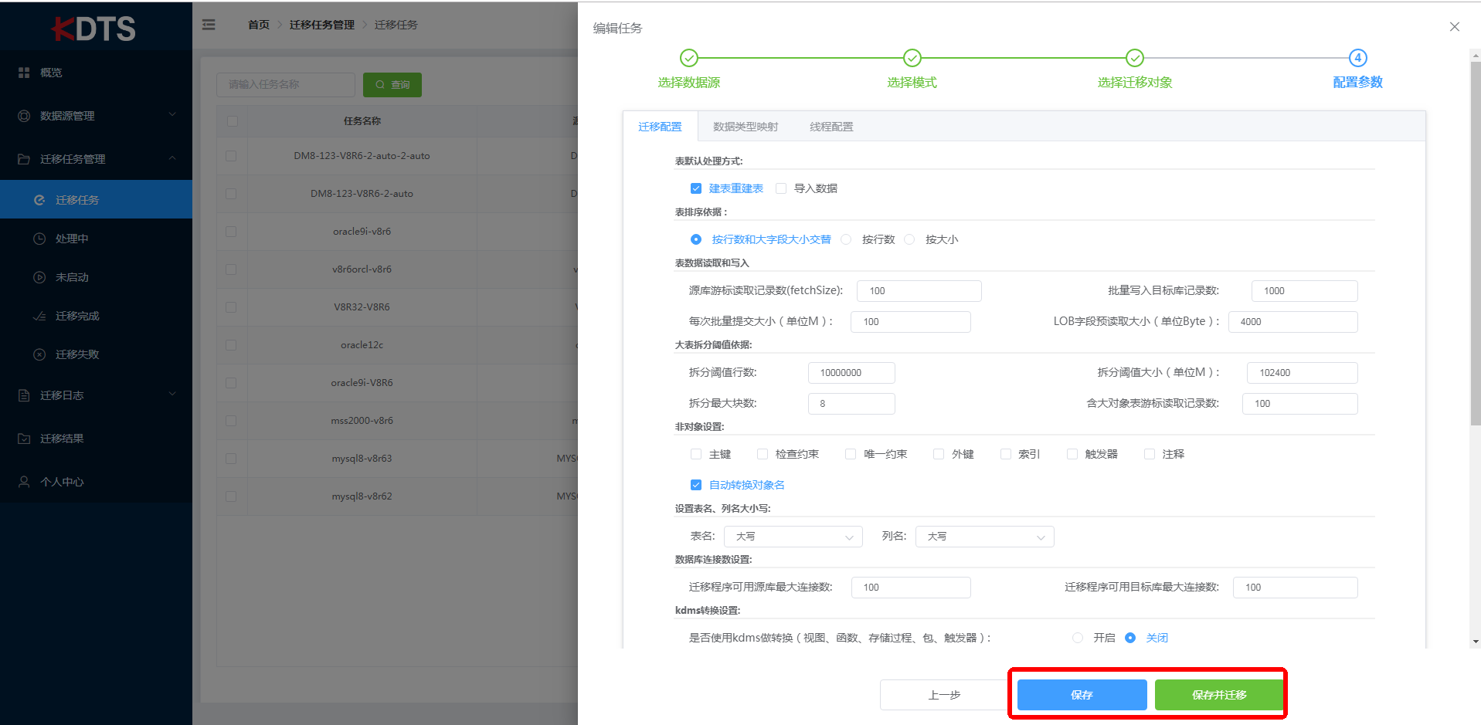Check 外键 checkbox
Image resolution: width=1481 pixels, height=725 pixels.
(939, 454)
